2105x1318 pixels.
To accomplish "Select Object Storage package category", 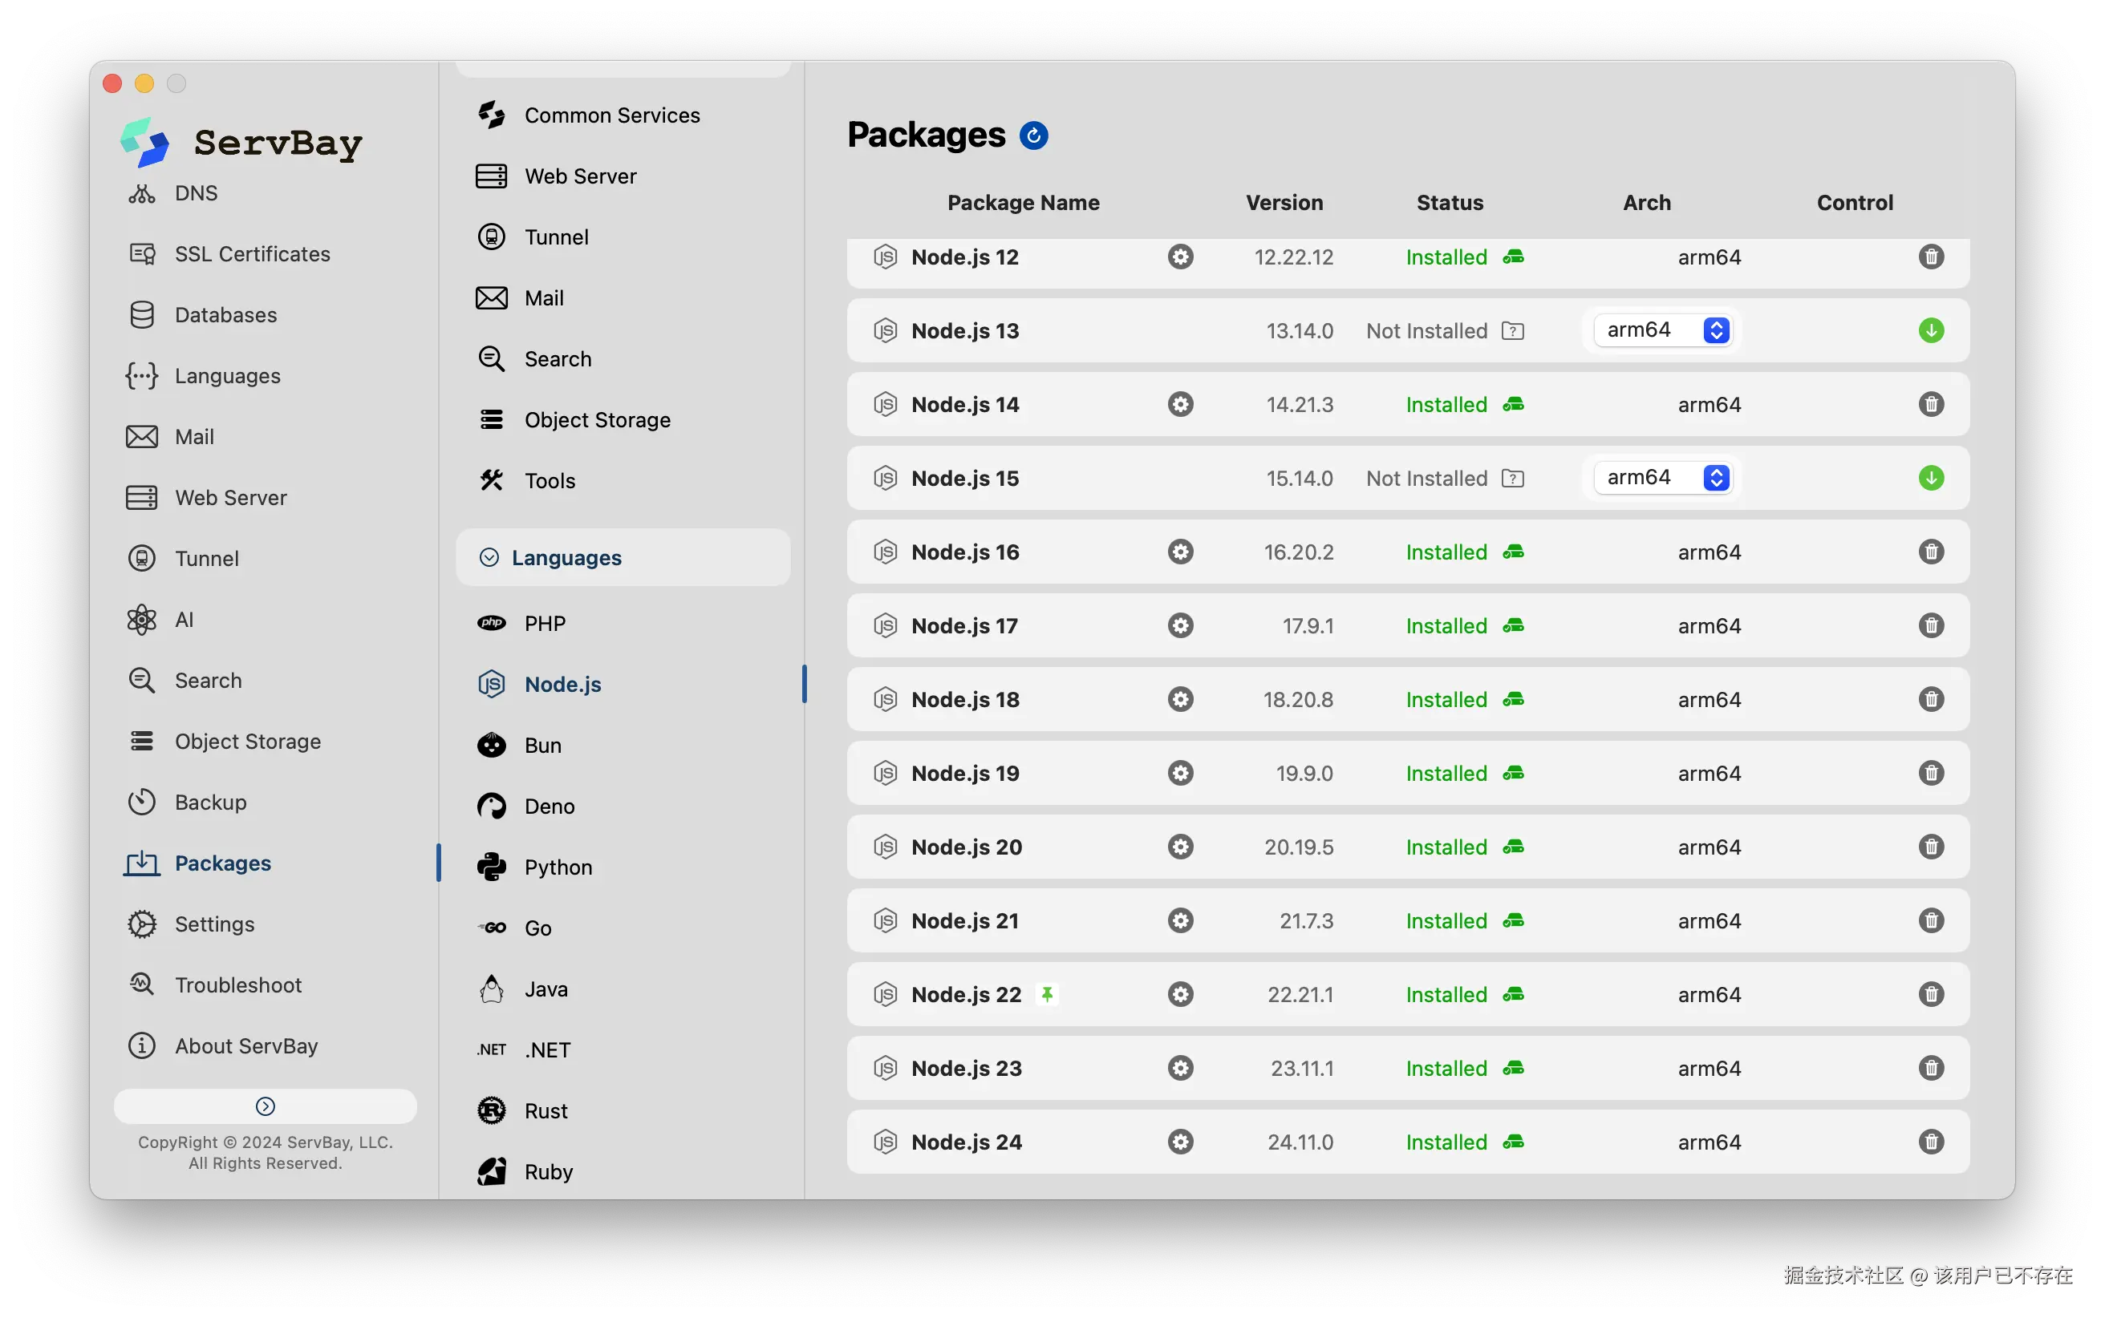I will pyautogui.click(x=598, y=420).
